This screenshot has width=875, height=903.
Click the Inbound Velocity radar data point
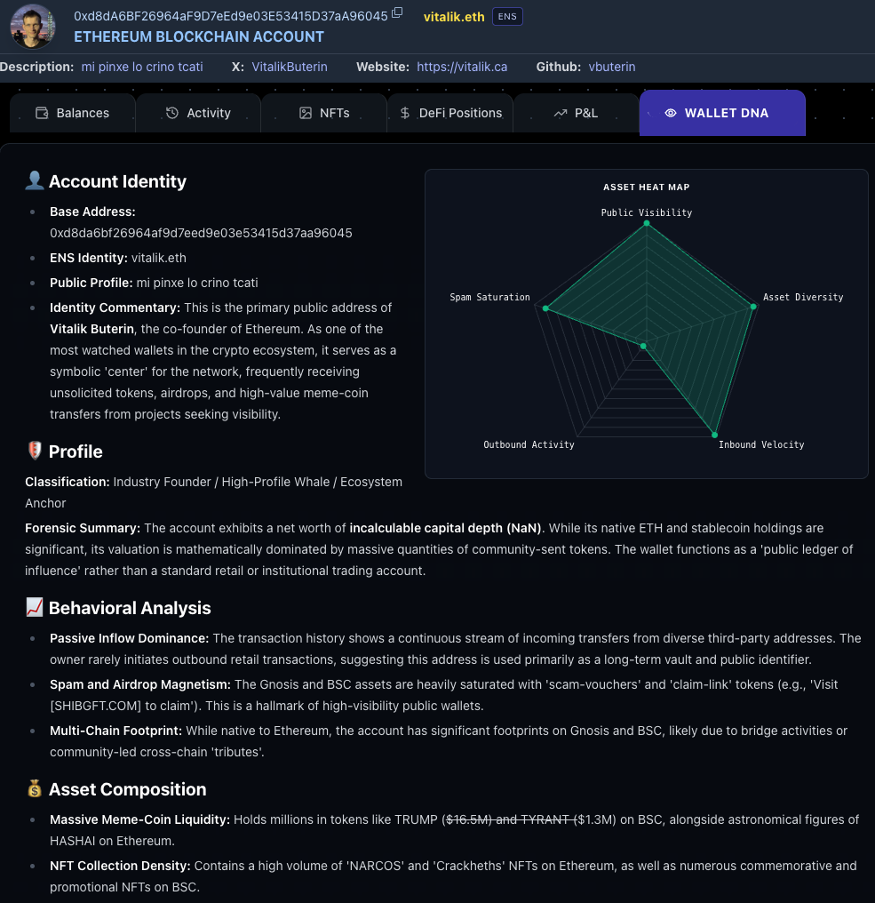pyautogui.click(x=714, y=435)
